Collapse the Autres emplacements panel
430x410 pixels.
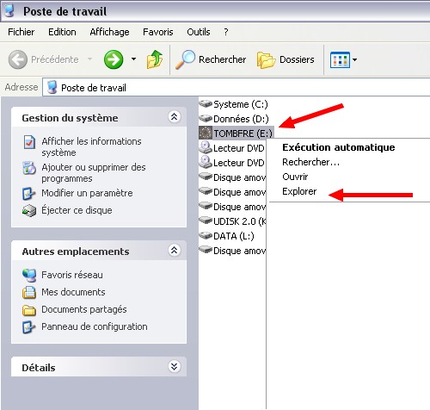point(174,251)
